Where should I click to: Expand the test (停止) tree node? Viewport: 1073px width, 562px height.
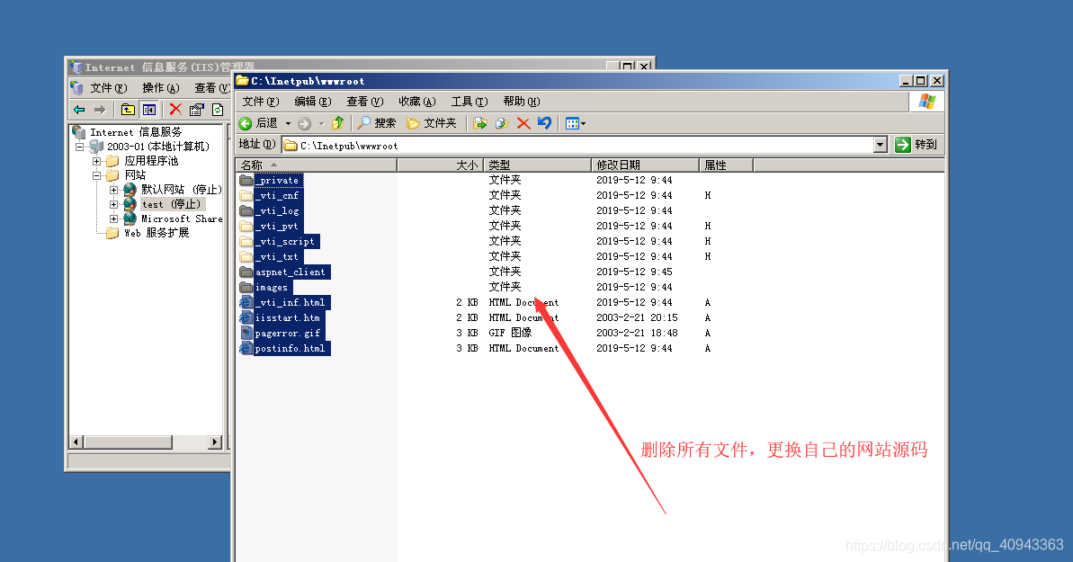(x=113, y=205)
